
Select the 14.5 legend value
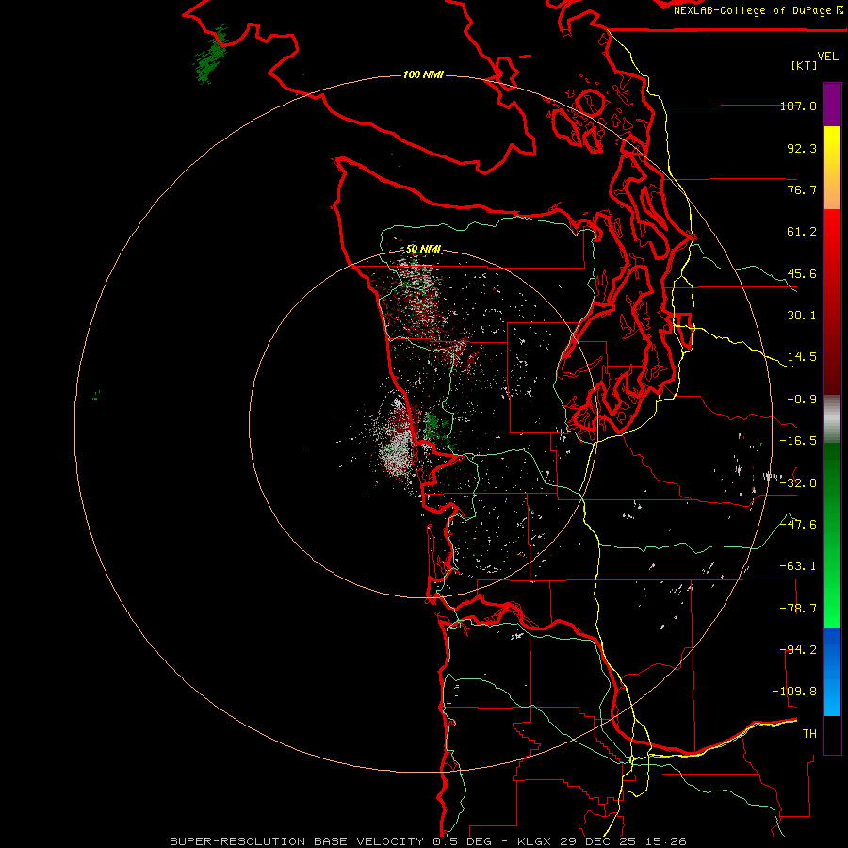(x=802, y=357)
